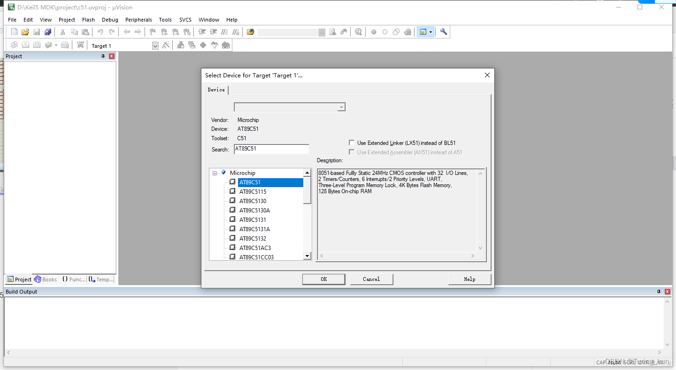Navigate forwards with right arrow icon
The width and height of the screenshot is (676, 370).
click(x=138, y=32)
